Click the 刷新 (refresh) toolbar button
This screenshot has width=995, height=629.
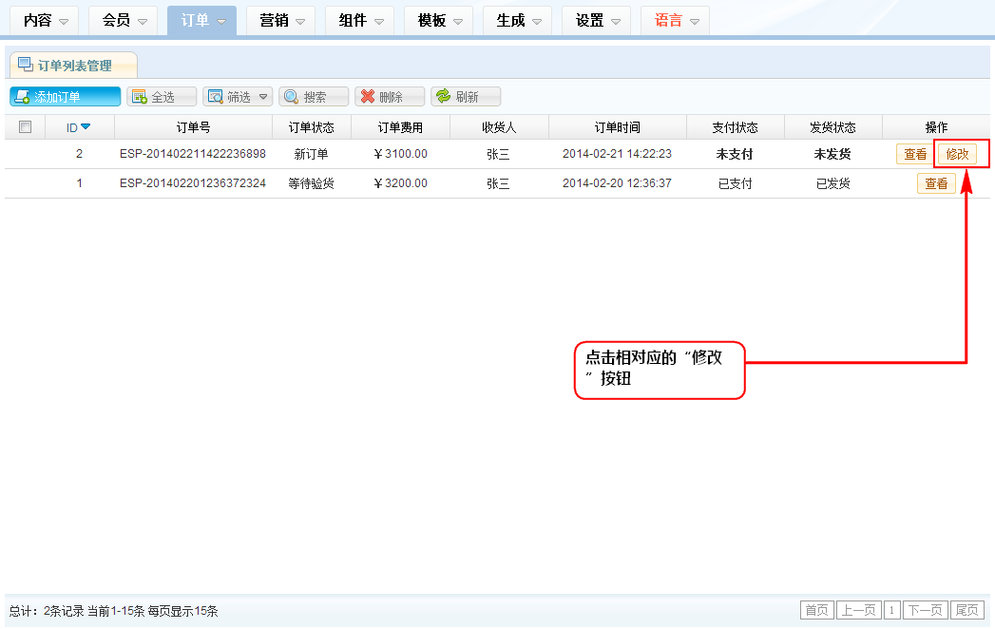pos(466,97)
